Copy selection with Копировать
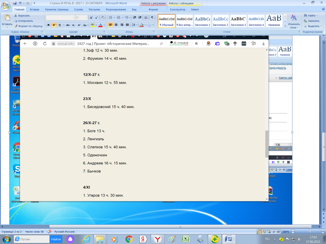This screenshot has width=326, height=244. pos(23,21)
